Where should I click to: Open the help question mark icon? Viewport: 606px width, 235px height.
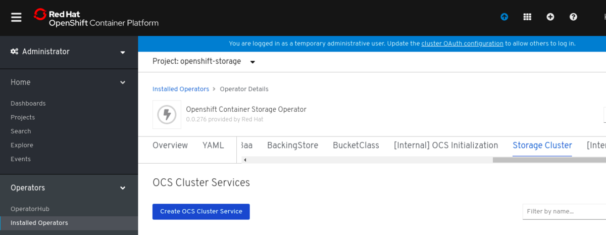573,17
